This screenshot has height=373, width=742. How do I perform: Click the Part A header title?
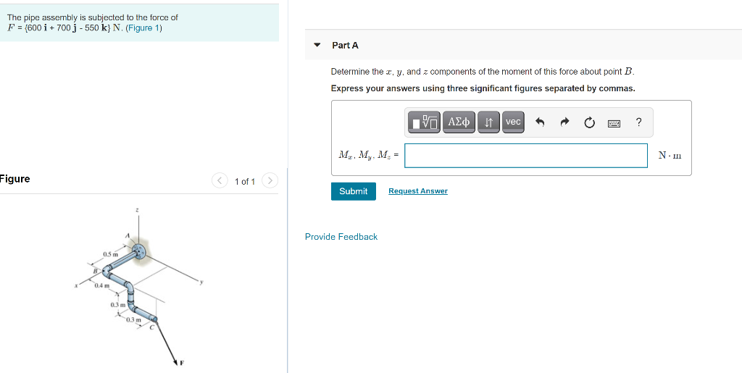[345, 46]
